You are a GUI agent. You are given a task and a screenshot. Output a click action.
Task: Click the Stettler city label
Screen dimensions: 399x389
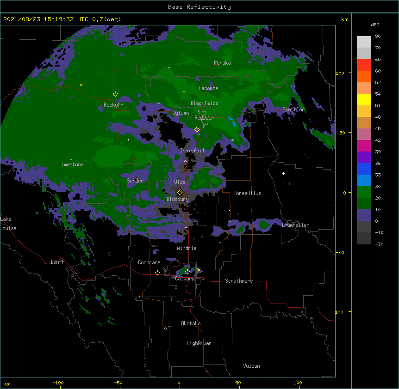point(293,109)
